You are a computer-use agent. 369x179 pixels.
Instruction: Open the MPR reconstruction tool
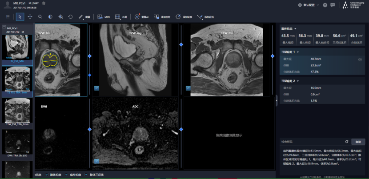point(104,17)
